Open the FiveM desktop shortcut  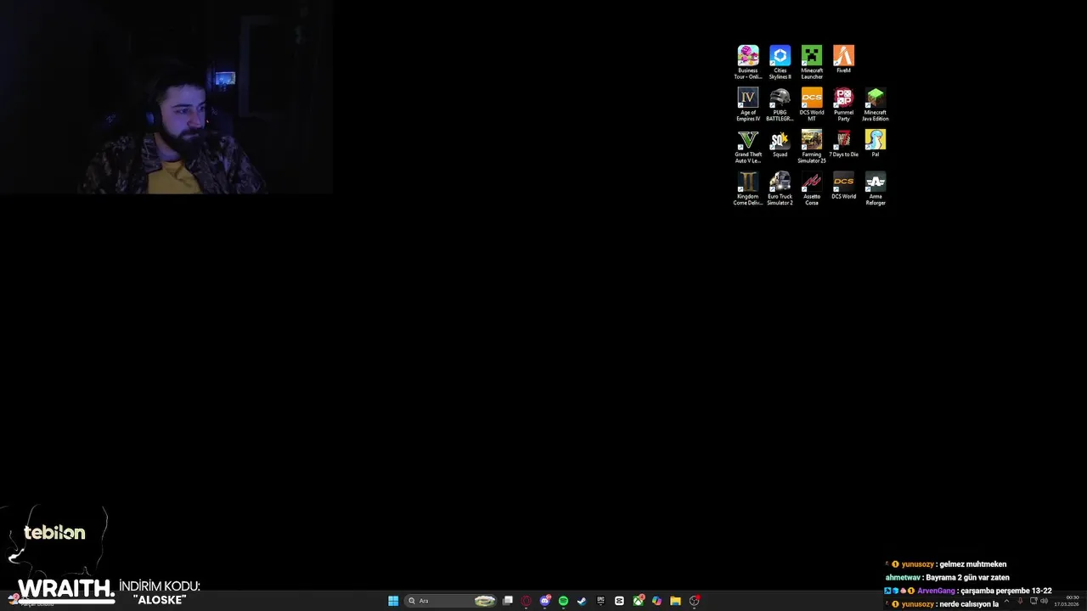[x=843, y=59]
